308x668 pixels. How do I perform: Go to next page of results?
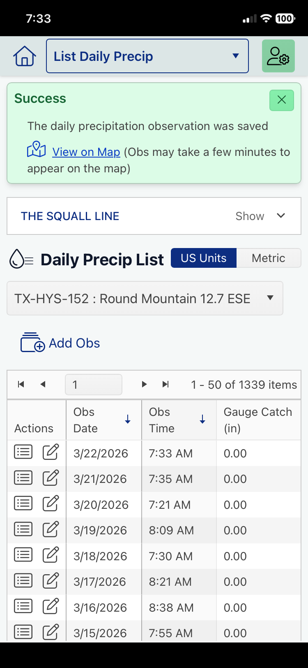pos(144,384)
